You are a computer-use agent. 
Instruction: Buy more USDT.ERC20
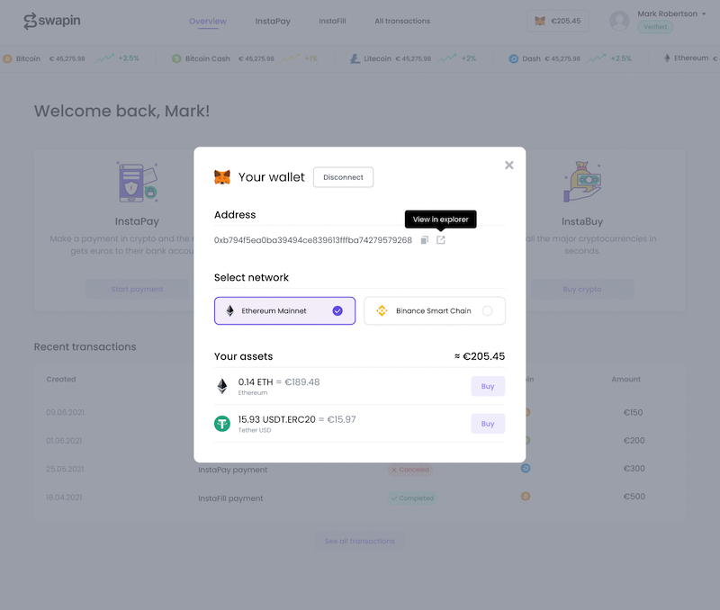pyautogui.click(x=488, y=424)
